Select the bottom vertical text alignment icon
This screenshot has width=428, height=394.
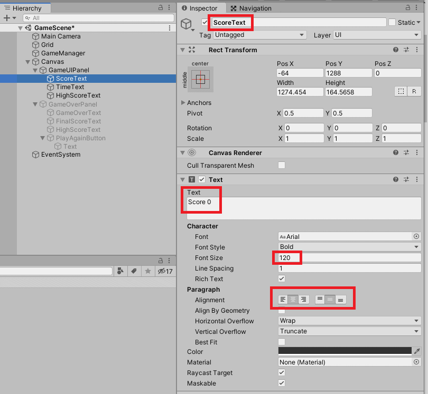341,300
